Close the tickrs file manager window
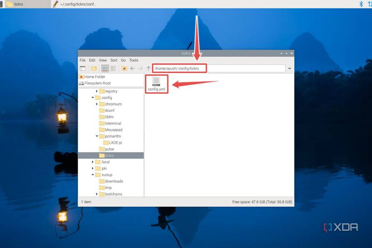This screenshot has width=372, height=248. pos(292,53)
